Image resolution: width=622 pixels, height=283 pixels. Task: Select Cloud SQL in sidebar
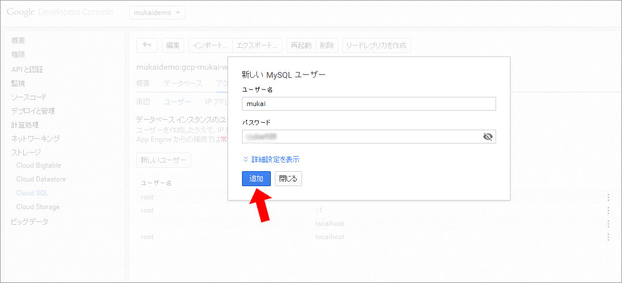click(32, 193)
